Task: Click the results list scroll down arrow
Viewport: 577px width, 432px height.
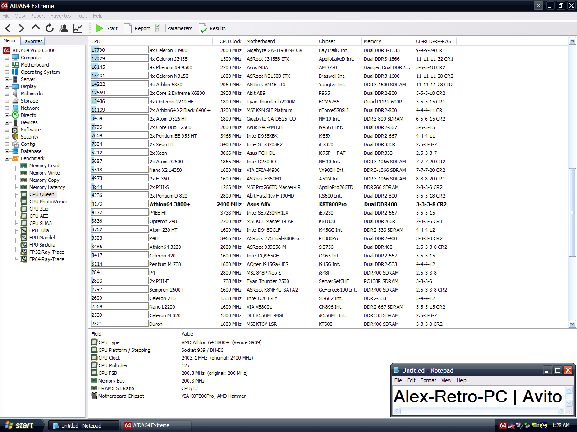Action: (x=572, y=324)
